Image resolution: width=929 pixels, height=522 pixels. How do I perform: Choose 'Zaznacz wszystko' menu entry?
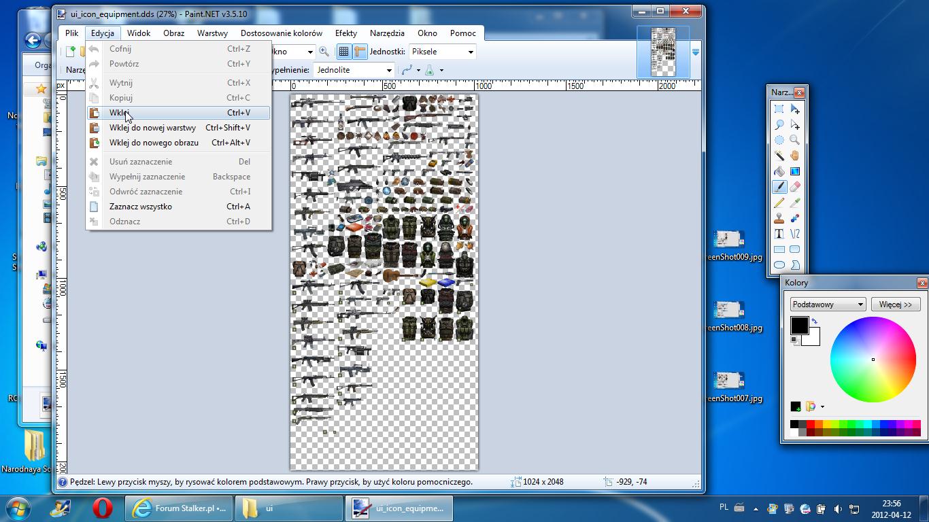pos(179,207)
